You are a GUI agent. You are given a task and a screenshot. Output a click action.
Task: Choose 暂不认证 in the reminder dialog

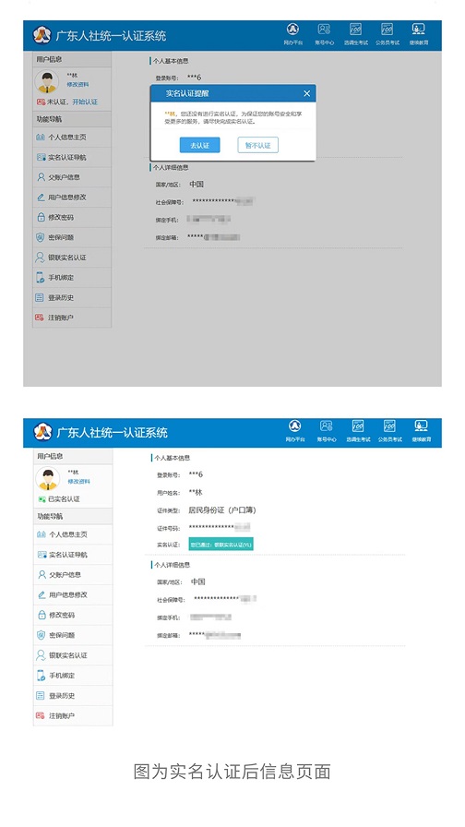pyautogui.click(x=257, y=145)
